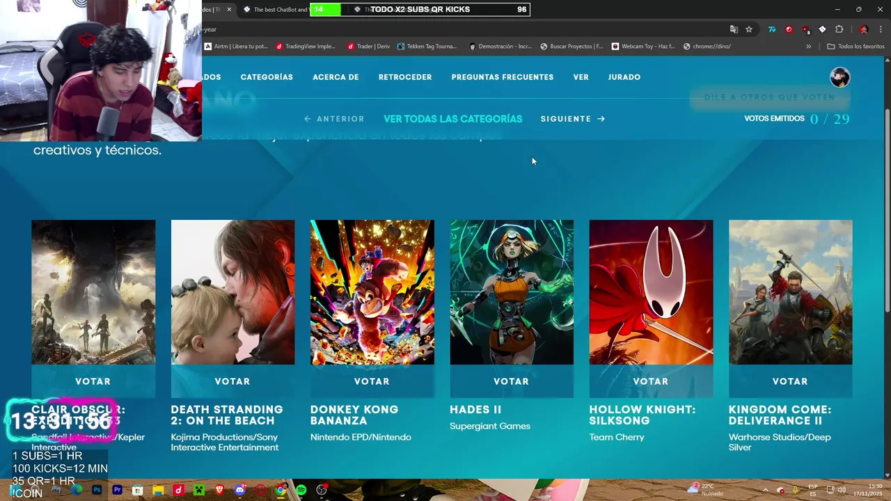Screen dimensions: 891x501
Task: Show hidden system tray icons
Action: [765, 490]
